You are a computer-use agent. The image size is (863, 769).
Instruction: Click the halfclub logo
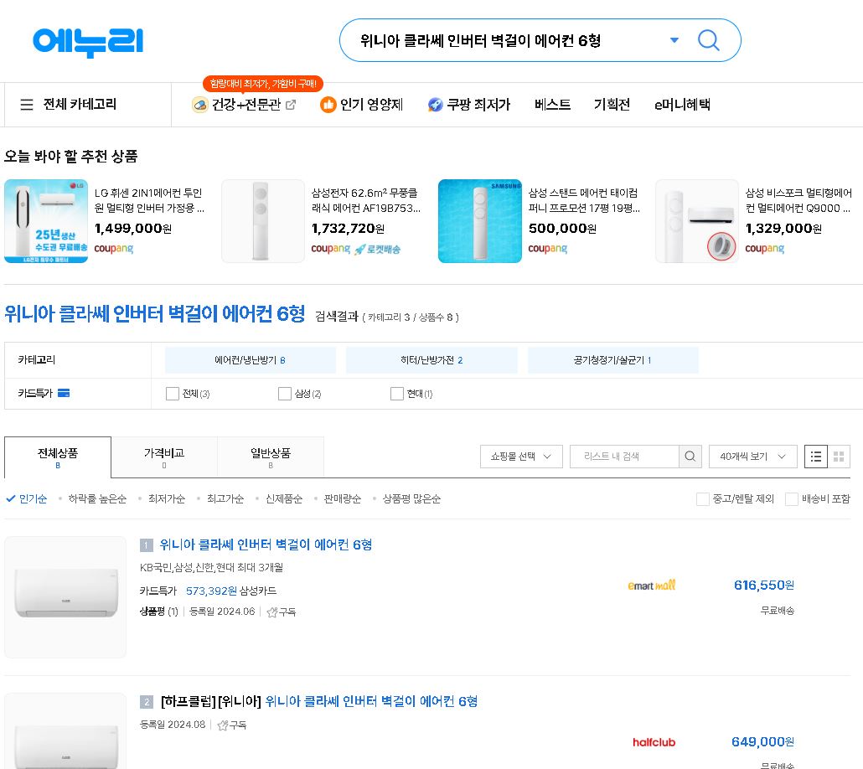click(x=654, y=742)
